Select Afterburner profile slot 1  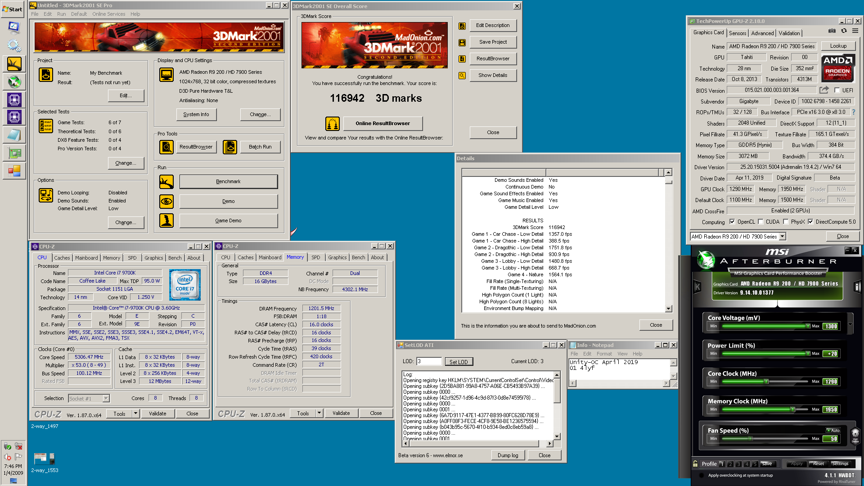point(722,463)
